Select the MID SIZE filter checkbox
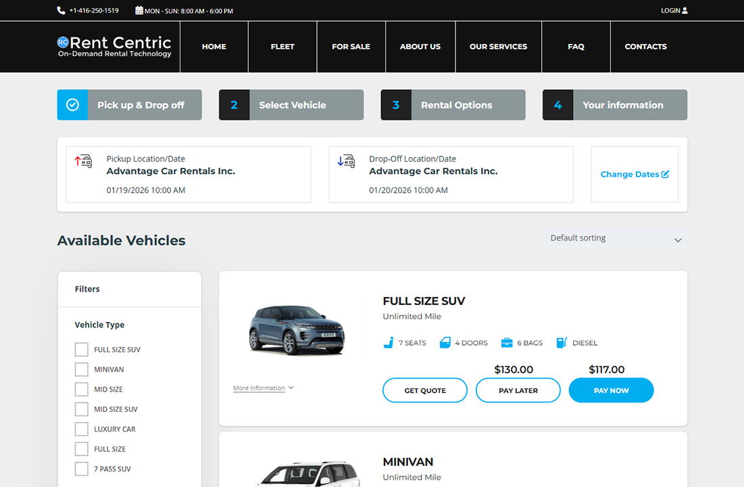 pos(81,389)
